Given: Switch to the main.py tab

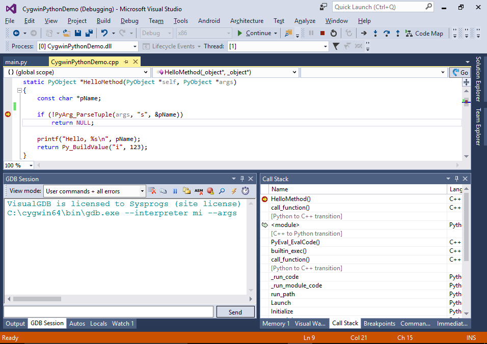Looking at the screenshot, I should [16, 62].
